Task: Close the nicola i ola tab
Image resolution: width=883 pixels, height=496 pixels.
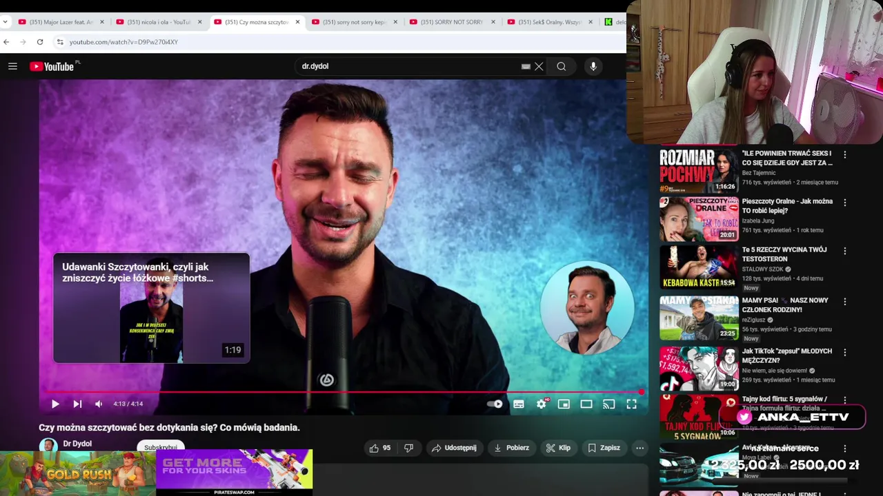Action: coord(200,22)
